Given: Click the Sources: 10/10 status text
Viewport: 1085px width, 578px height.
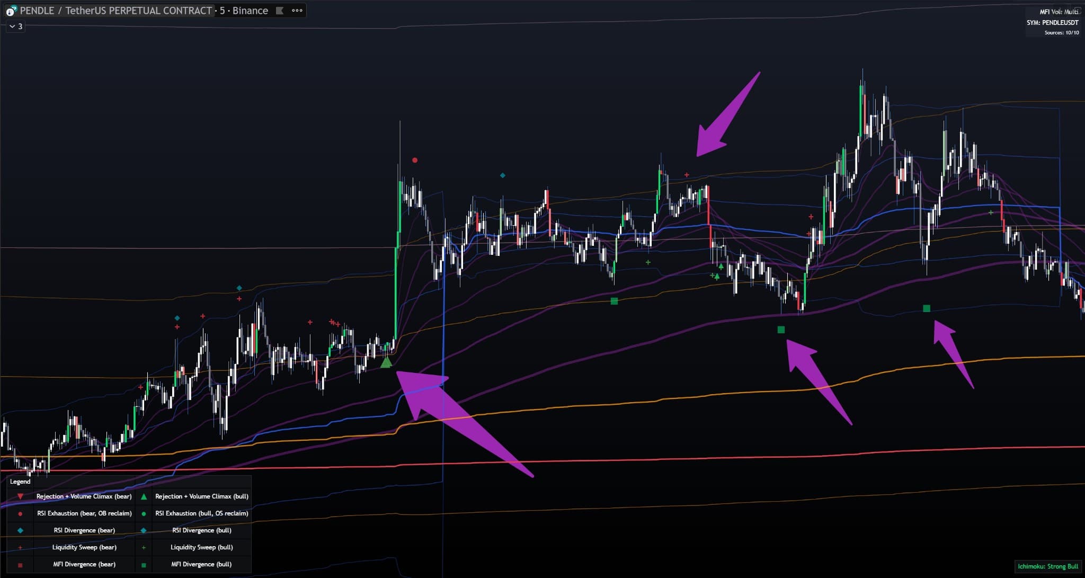Looking at the screenshot, I should pos(1061,32).
